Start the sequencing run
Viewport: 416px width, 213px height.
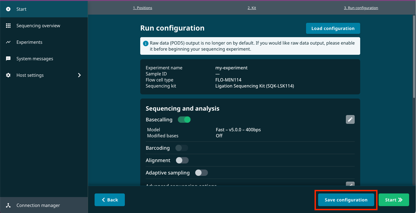[394, 200]
